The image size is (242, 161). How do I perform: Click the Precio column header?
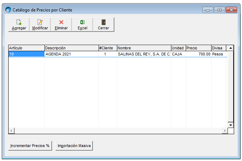click(x=199, y=48)
